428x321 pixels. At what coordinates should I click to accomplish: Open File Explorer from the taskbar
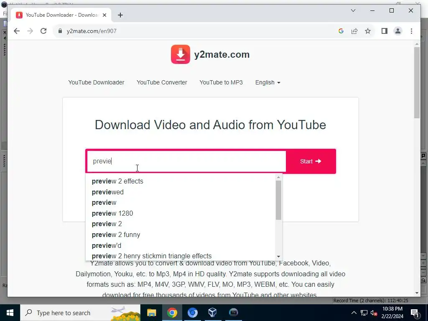click(x=151, y=313)
